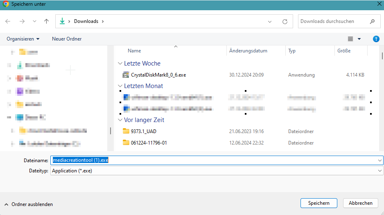The image size is (384, 215).
Task: Close the 'Speichern unter' dialog
Action: [x=379, y=4]
